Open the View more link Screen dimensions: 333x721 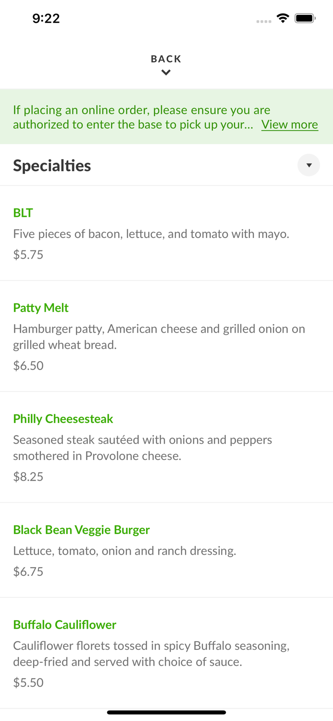pyautogui.click(x=290, y=124)
